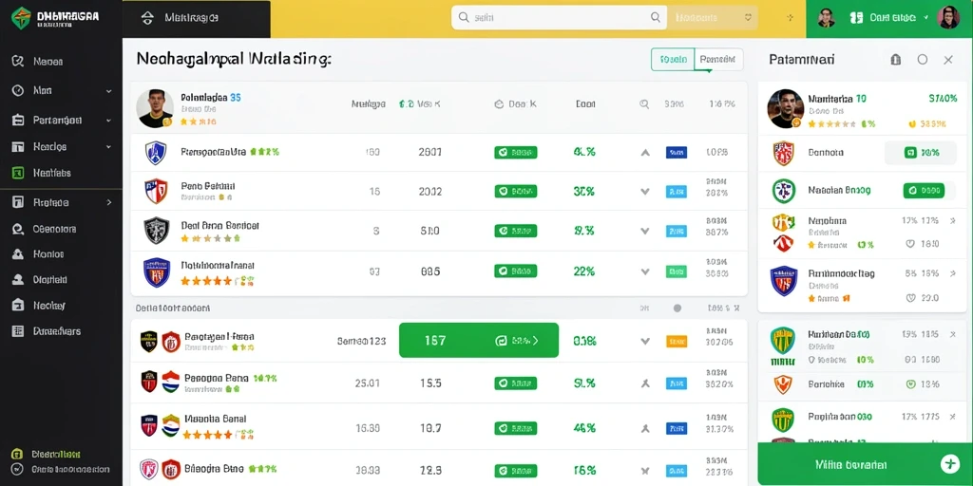Click the white plus icon in the bottom-right green bar
This screenshot has width=973, height=486.
coord(949,463)
